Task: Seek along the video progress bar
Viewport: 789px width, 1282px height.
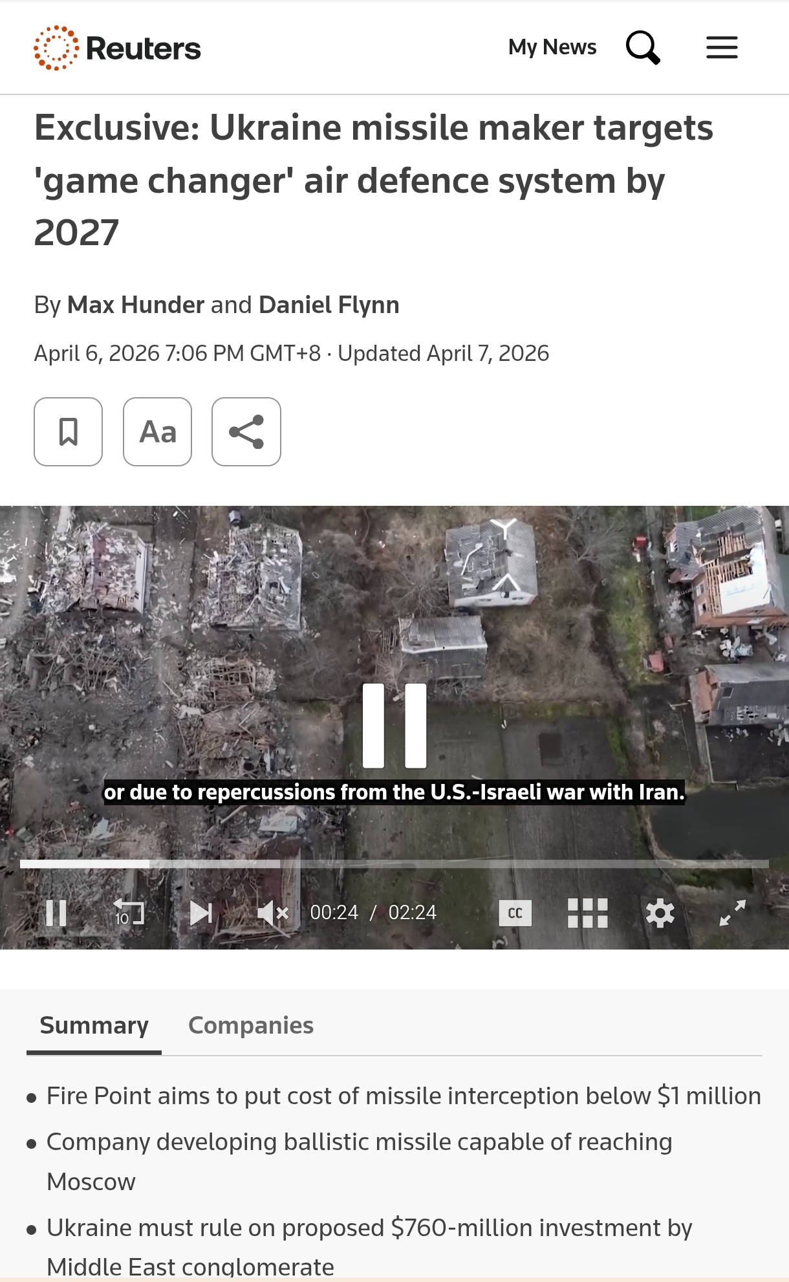Action: pyautogui.click(x=394, y=864)
